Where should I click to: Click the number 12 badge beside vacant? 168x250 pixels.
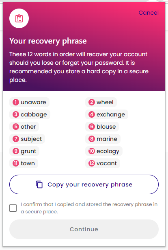pos(92,163)
